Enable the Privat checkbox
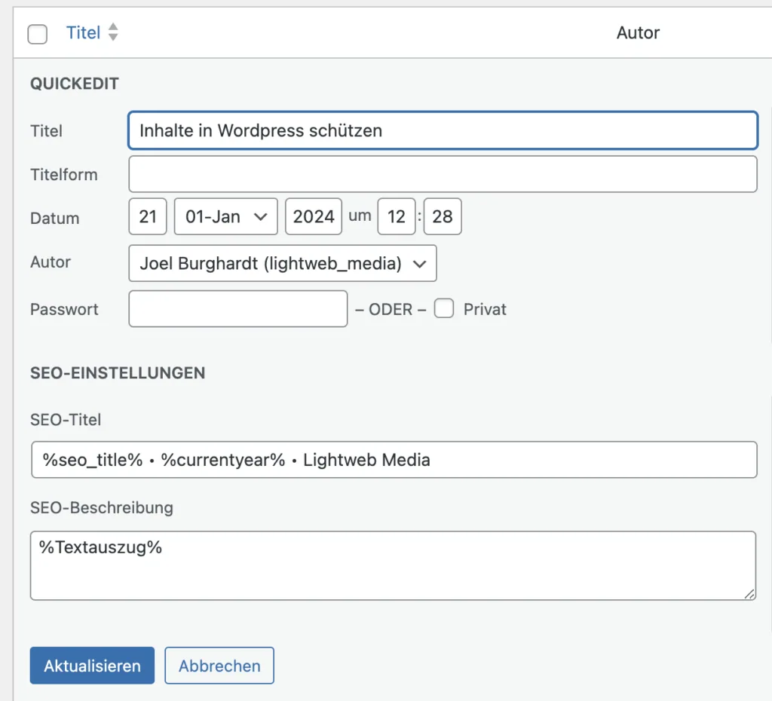772x701 pixels. click(444, 308)
